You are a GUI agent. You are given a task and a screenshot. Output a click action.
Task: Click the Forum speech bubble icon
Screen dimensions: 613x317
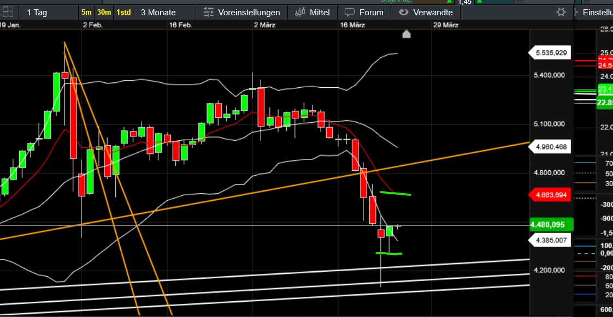tap(349, 12)
